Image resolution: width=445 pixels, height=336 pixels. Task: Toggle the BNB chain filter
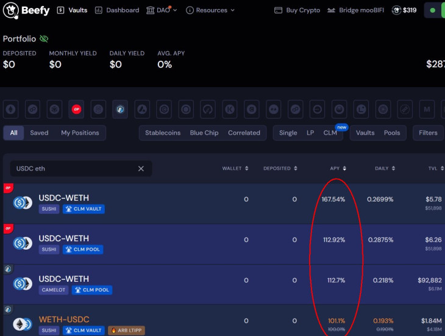coord(54,109)
